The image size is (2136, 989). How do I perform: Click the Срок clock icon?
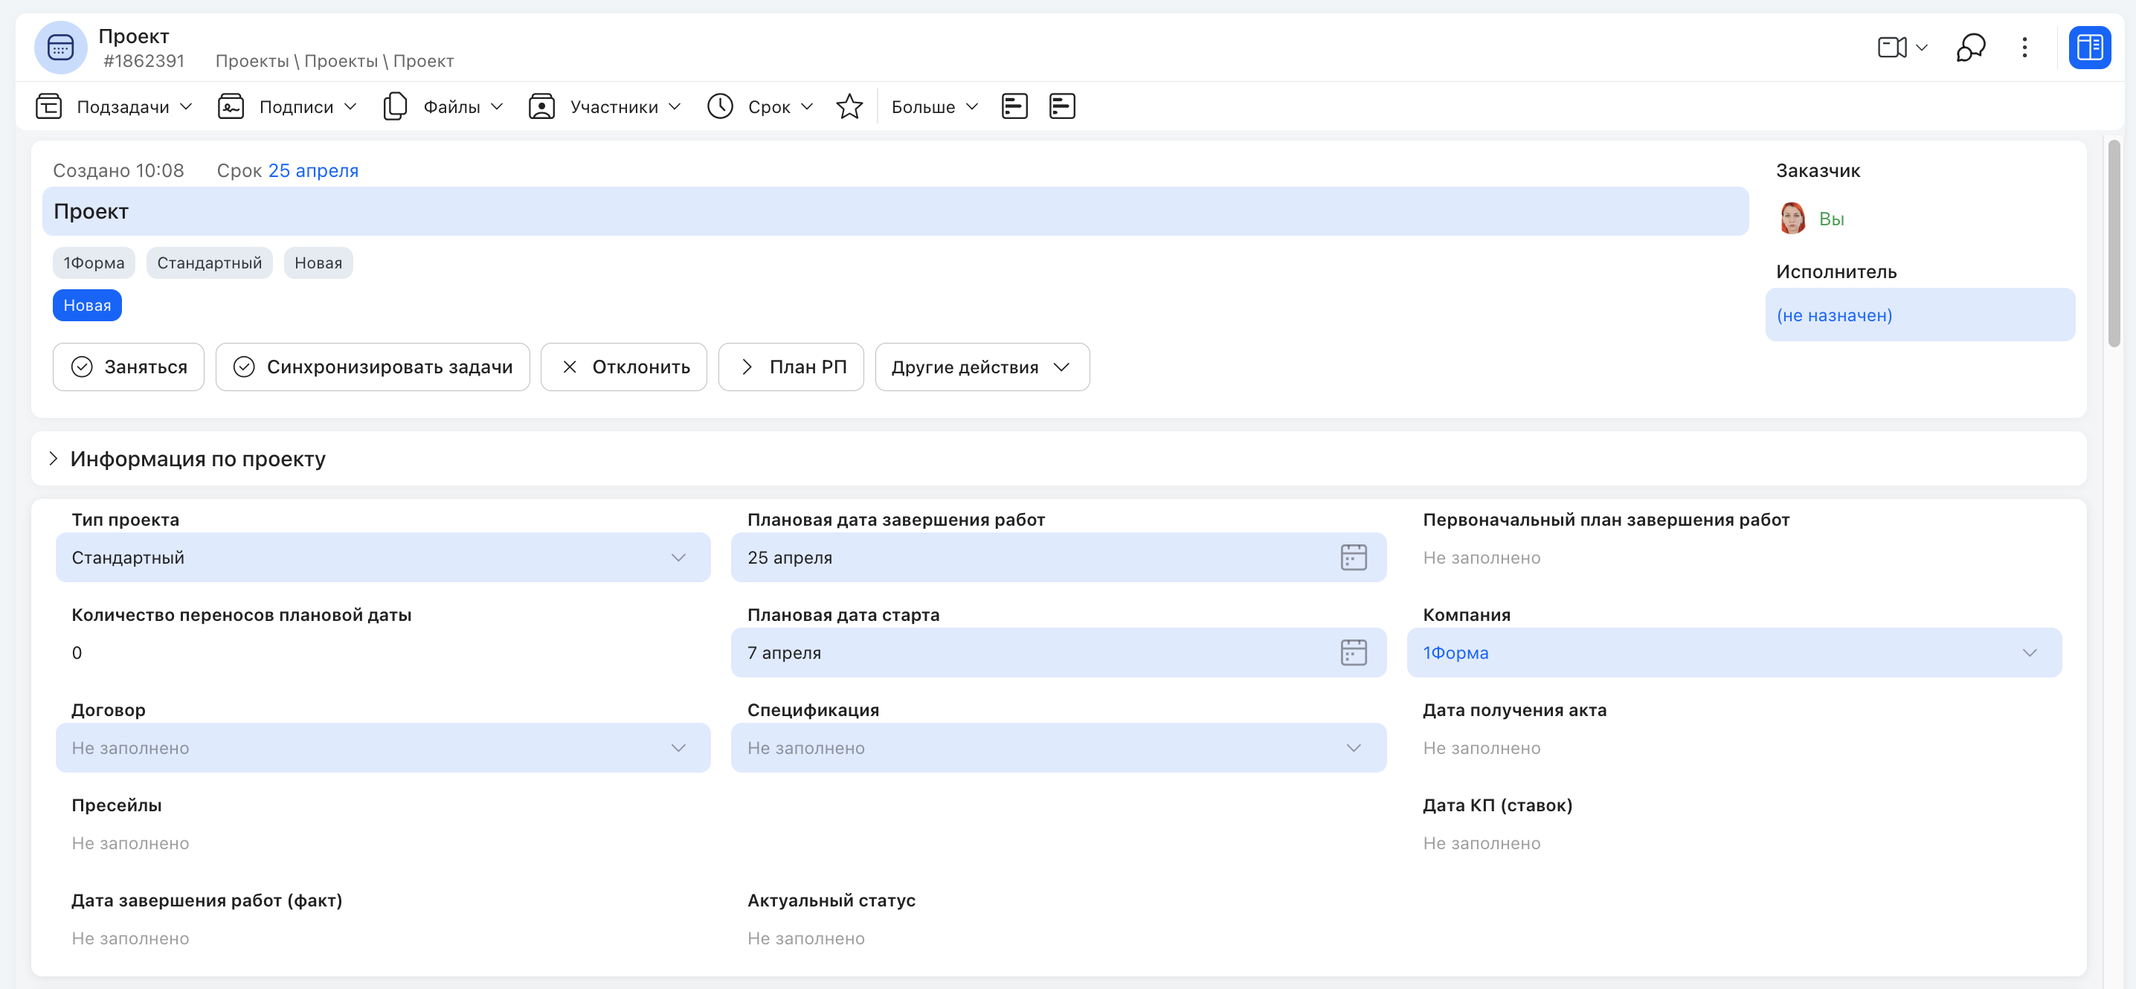point(720,106)
